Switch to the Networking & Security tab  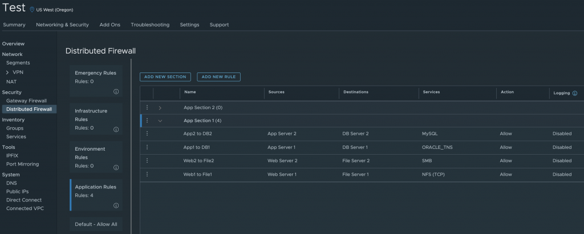[x=62, y=25]
